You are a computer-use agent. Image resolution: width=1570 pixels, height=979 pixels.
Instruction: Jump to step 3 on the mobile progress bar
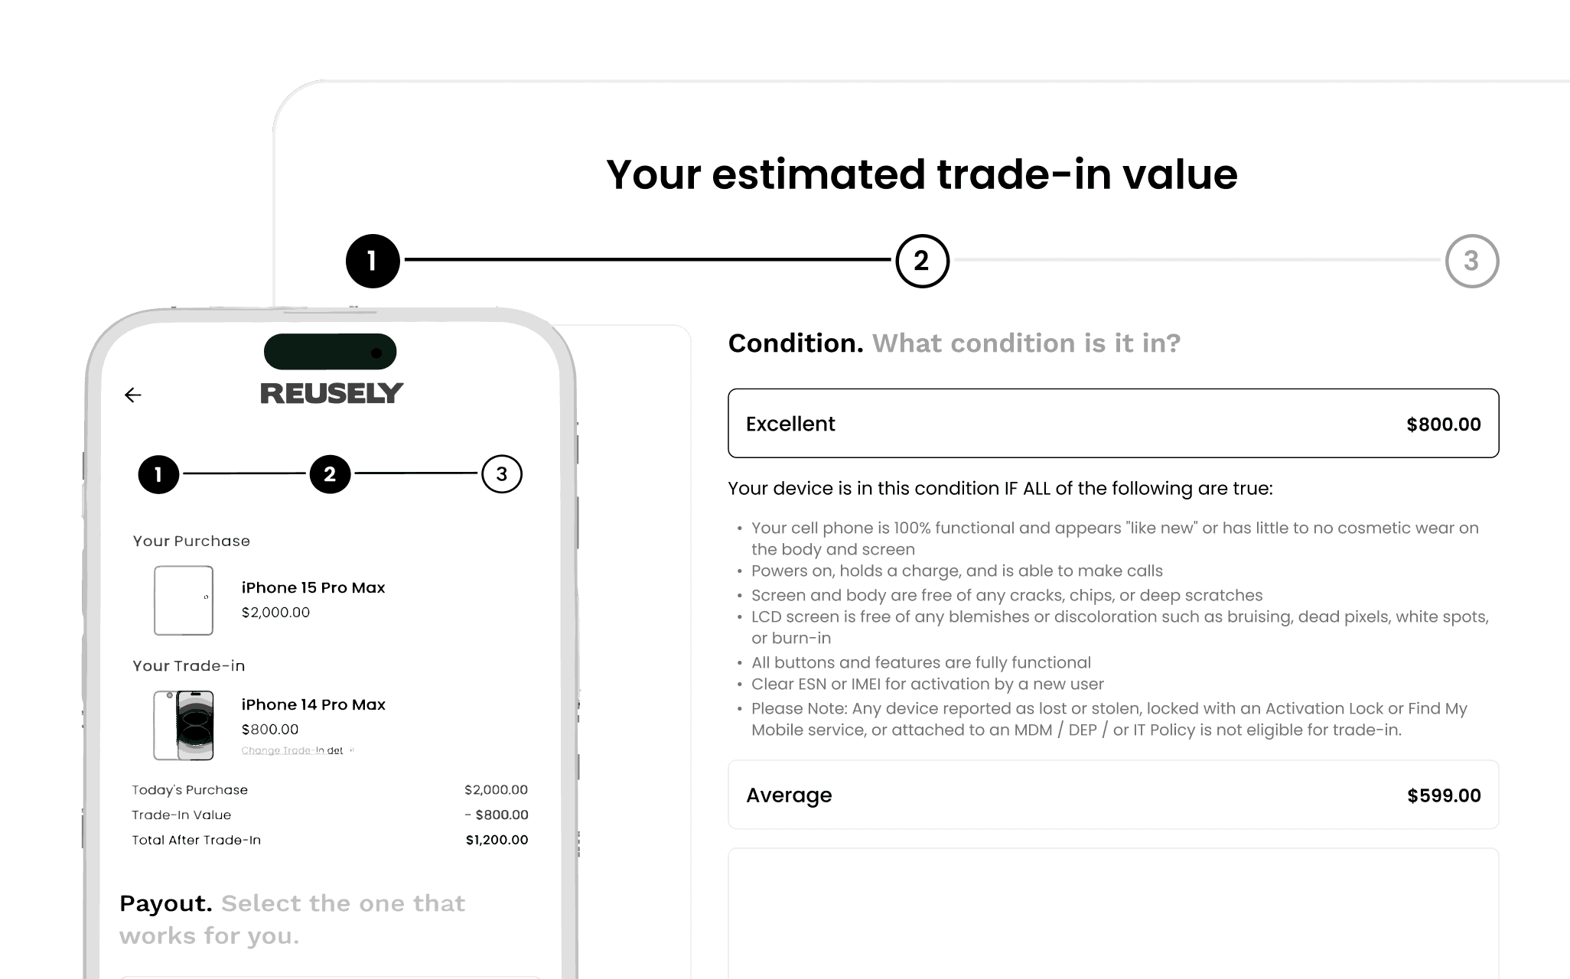coord(502,474)
